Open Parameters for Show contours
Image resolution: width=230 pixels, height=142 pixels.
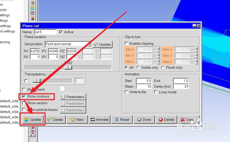[73, 97]
